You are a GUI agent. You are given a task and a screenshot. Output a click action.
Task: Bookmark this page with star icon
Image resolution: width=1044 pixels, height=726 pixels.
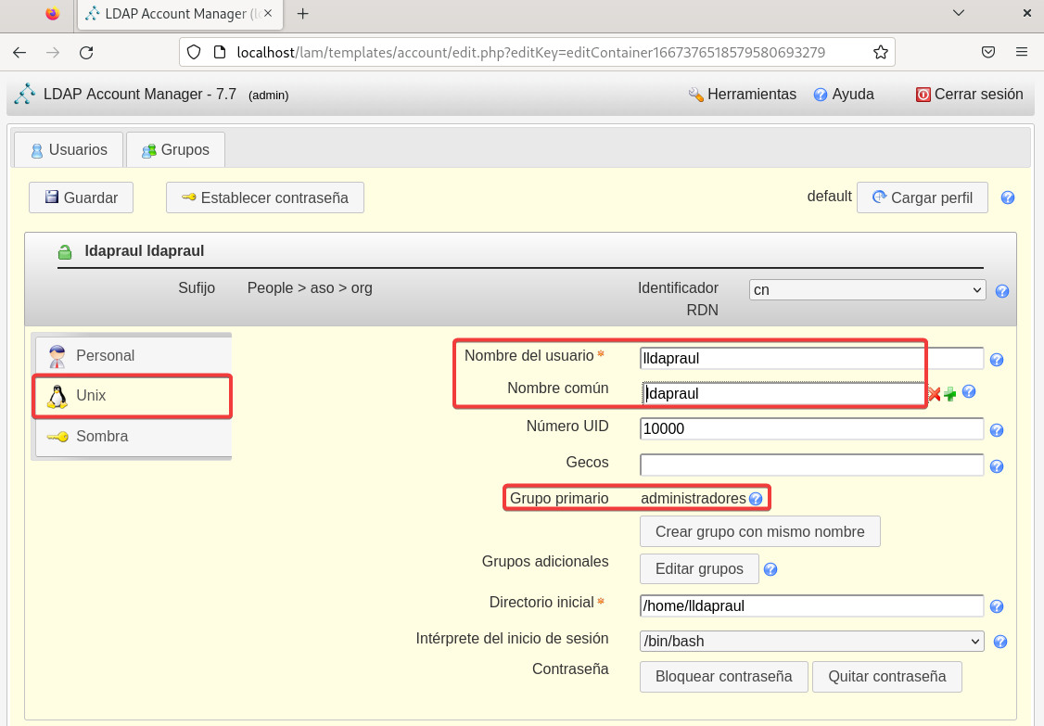[x=881, y=52]
